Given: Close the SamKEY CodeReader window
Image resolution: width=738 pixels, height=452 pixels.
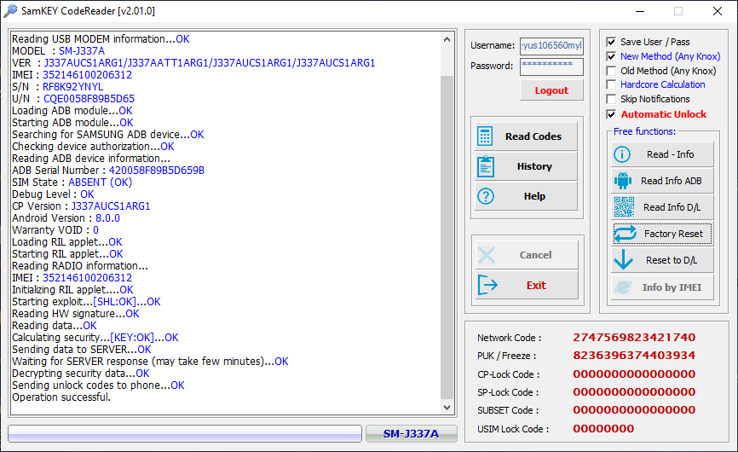Looking at the screenshot, I should click(718, 11).
